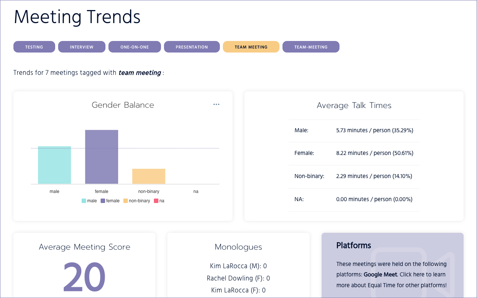Image resolution: width=477 pixels, height=298 pixels.
Task: Click the Meeting Trends page heading
Action: pyautogui.click(x=77, y=17)
